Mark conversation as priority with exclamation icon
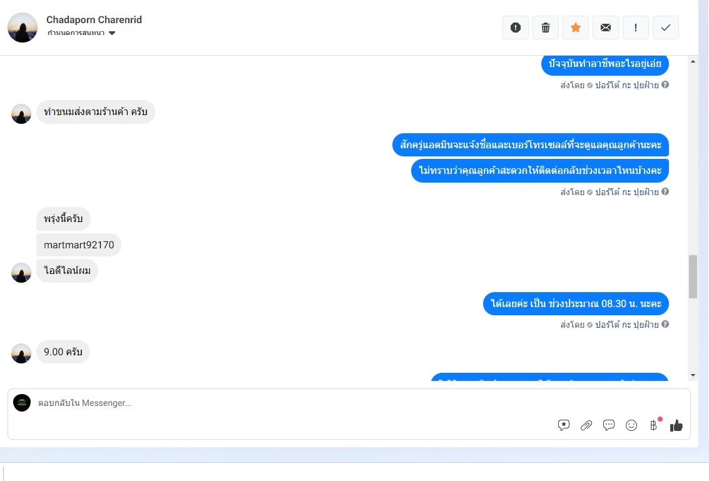Viewport: 709px width, 481px height. coord(636,28)
